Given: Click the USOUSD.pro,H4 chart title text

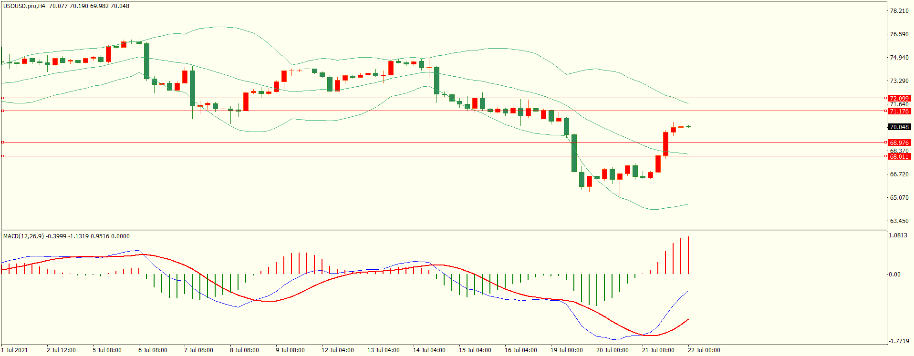Looking at the screenshot, I should pos(24,6).
